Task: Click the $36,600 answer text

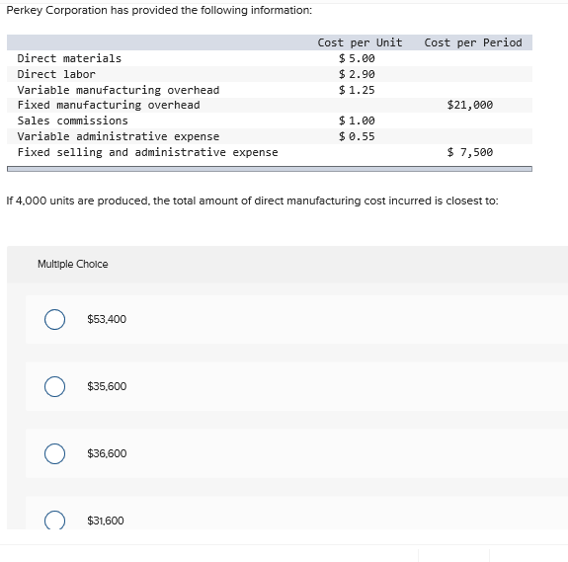Action: [107, 453]
